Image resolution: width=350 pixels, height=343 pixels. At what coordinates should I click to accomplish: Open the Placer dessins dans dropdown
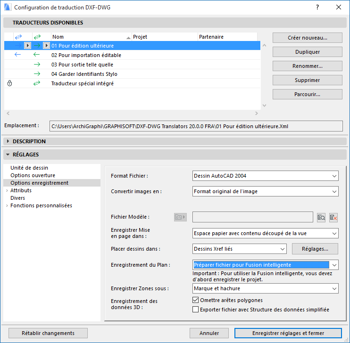point(240,249)
